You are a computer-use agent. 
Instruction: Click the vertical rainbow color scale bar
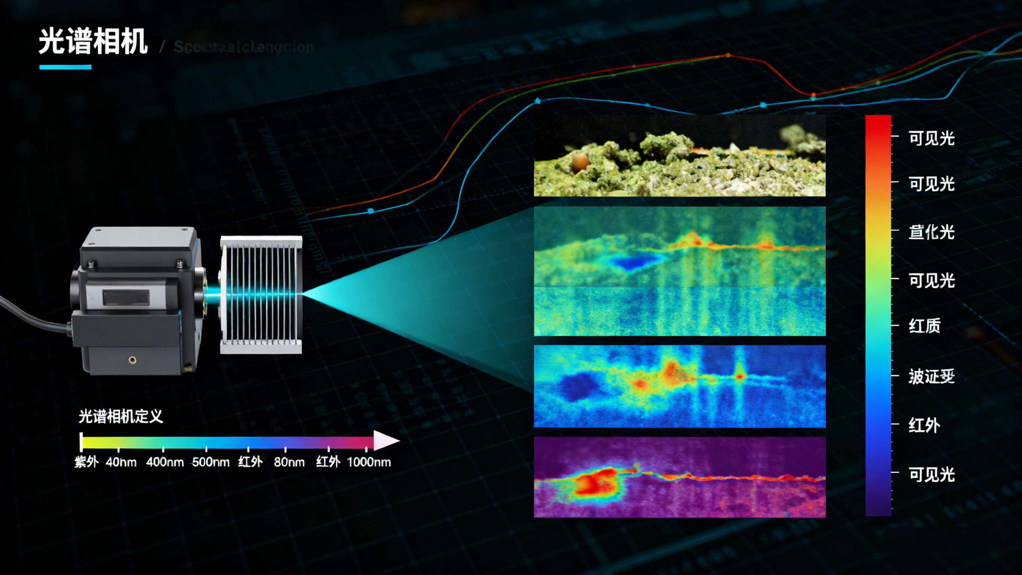click(x=878, y=316)
